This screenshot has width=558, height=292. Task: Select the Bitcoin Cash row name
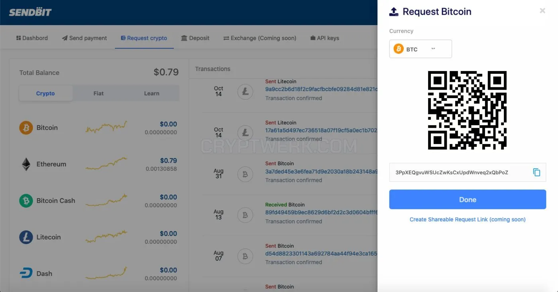56,201
